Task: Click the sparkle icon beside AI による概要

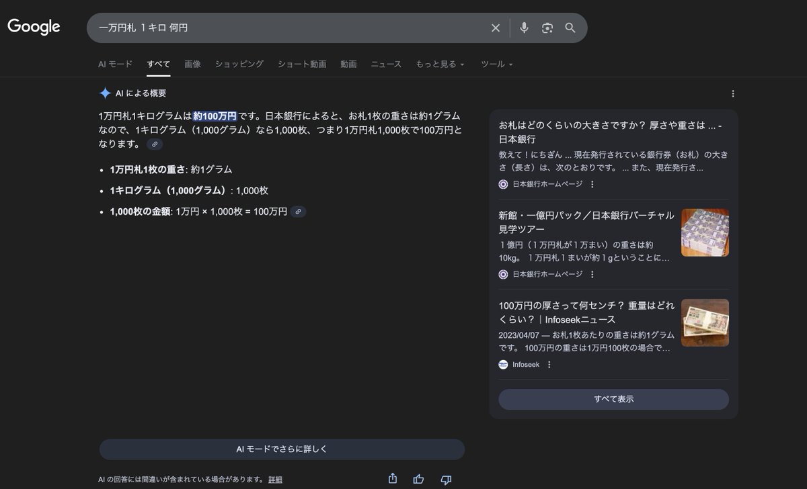Action: (105, 93)
